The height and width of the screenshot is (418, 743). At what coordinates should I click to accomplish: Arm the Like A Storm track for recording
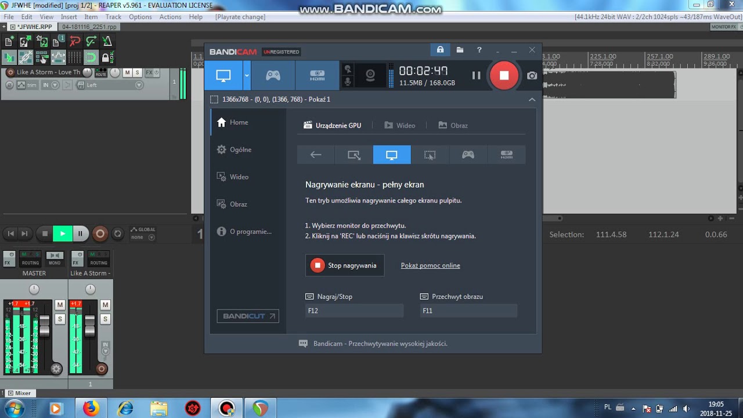(x=10, y=73)
